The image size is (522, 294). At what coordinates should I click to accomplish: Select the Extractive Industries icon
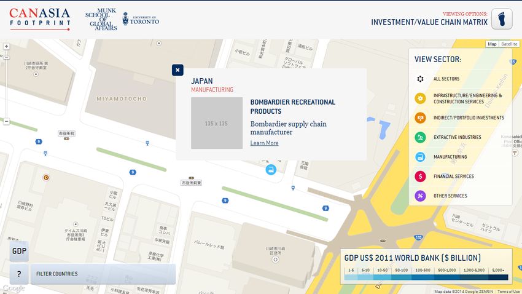420,137
